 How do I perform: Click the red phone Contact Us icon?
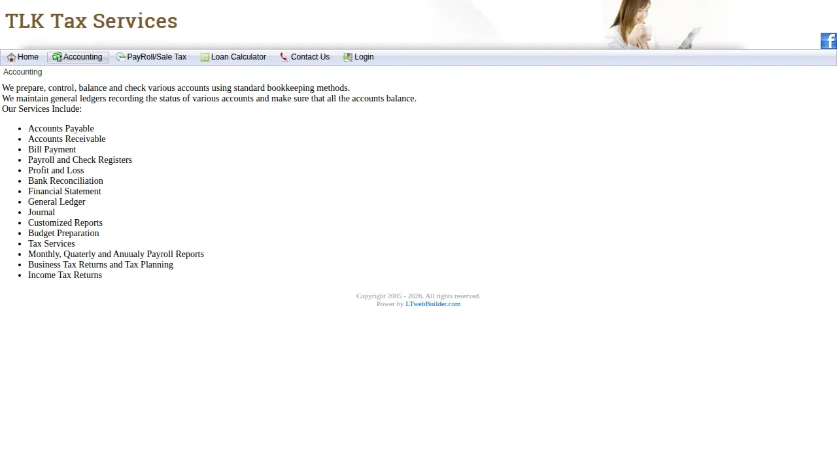(284, 58)
